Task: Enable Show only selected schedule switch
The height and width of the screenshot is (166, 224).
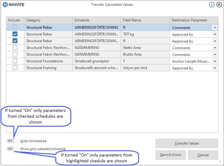Action: [13, 149]
